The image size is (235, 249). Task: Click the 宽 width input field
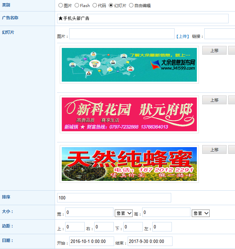[x=89, y=212]
